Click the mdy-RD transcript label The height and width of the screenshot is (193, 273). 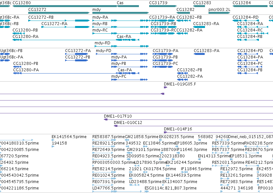103,43
